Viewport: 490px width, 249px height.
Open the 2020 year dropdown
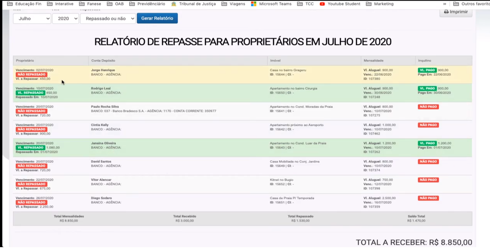[65, 19]
